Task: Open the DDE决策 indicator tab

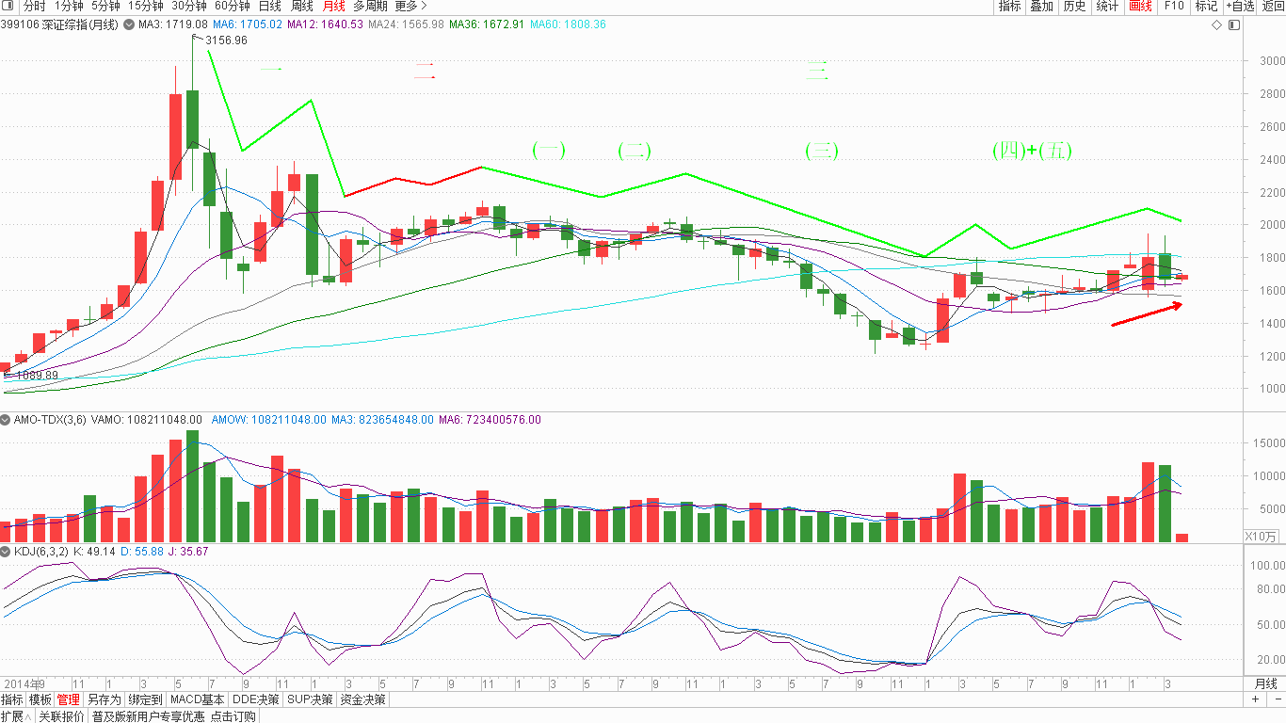Action: (256, 699)
